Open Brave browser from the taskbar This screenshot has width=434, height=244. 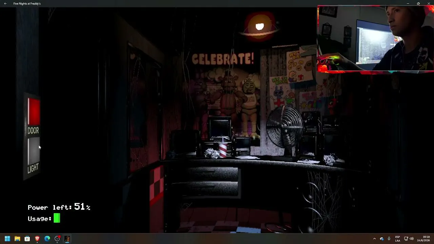(x=37, y=239)
